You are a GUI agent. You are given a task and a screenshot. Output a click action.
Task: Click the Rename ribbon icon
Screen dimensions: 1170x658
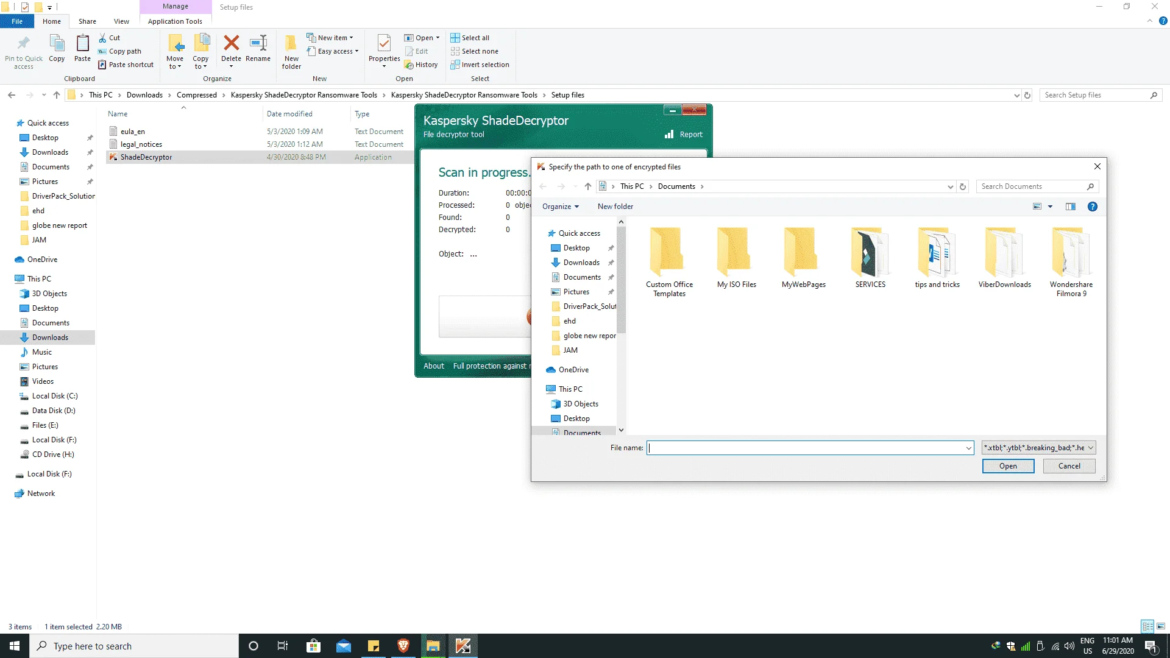[x=258, y=43]
